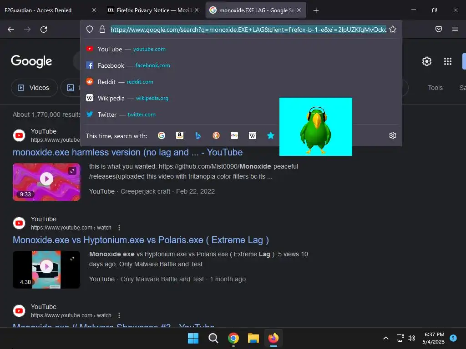Search this time with Bing icon
This screenshot has height=349, width=466.
coord(198,135)
